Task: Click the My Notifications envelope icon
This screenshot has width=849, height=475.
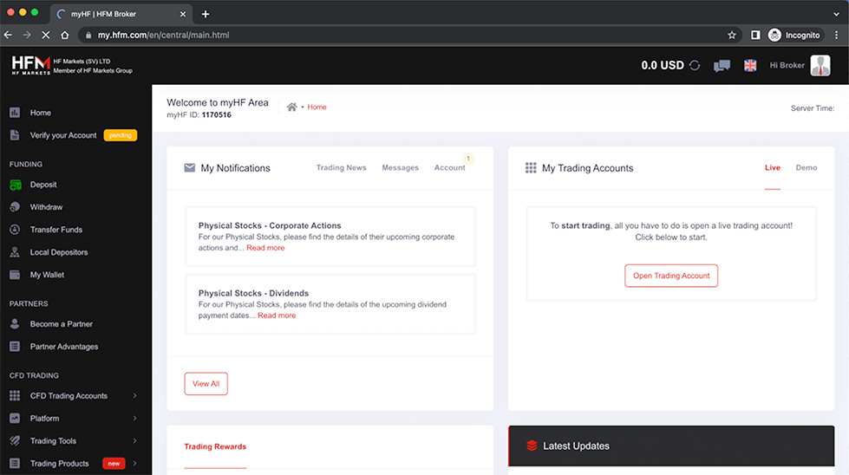Action: pos(190,167)
